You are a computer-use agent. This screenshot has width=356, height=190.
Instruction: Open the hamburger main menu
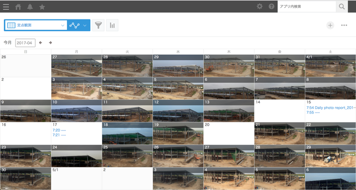pos(6,7)
